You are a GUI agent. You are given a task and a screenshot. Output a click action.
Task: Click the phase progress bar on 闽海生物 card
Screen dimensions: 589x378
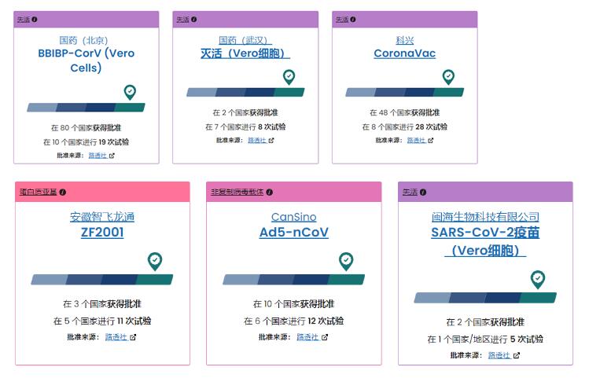(x=485, y=298)
